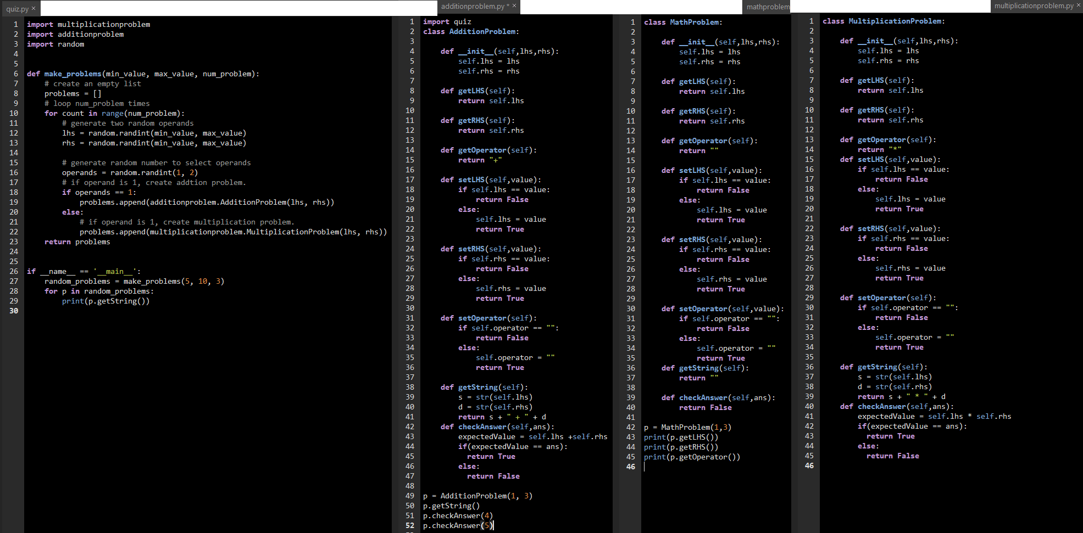
Task: Click the 'return problems' line
Action: 77,242
